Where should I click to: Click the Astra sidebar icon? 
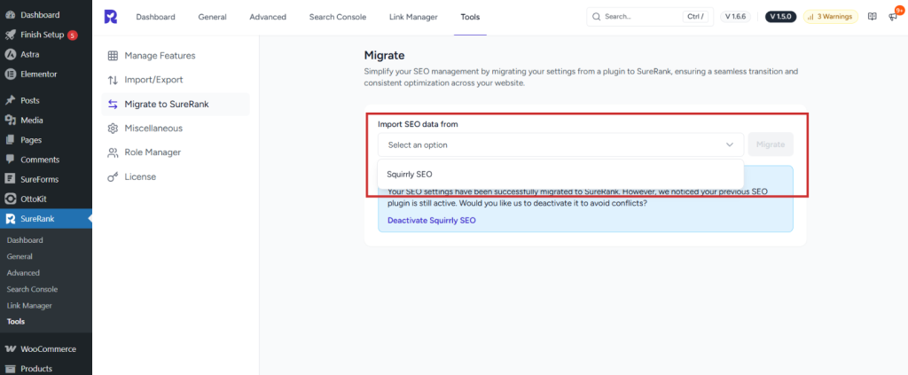tap(10, 54)
